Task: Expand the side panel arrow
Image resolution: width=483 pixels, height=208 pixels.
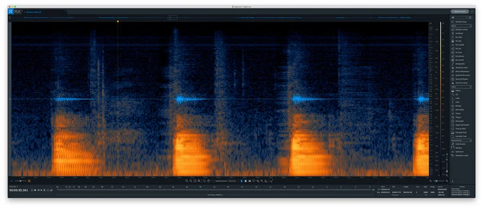Action: (452, 181)
